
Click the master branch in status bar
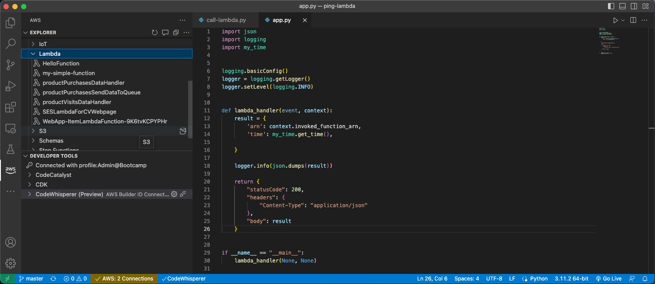point(31,279)
